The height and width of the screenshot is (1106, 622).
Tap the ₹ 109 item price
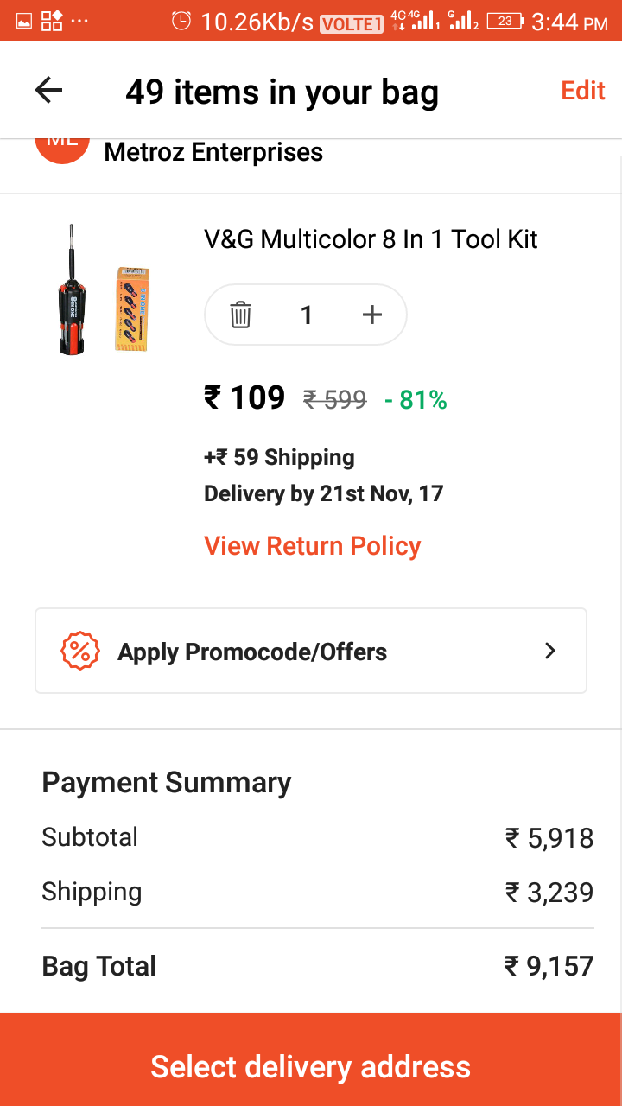[x=244, y=398]
